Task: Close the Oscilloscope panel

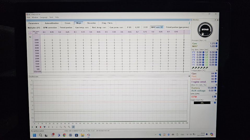Action: coord(189,76)
